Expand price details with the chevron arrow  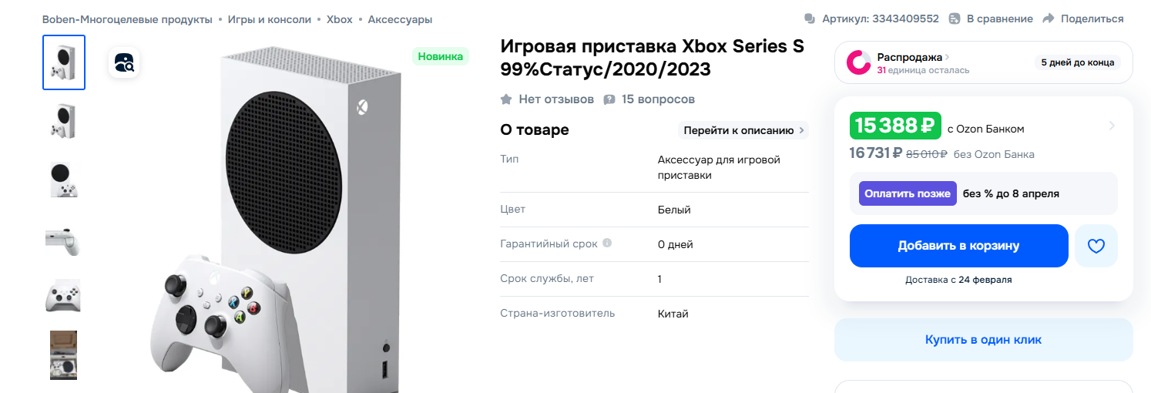(x=1111, y=126)
